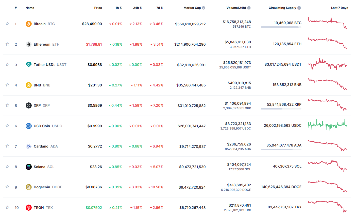Click the Last 7 Days column header

(339, 8)
